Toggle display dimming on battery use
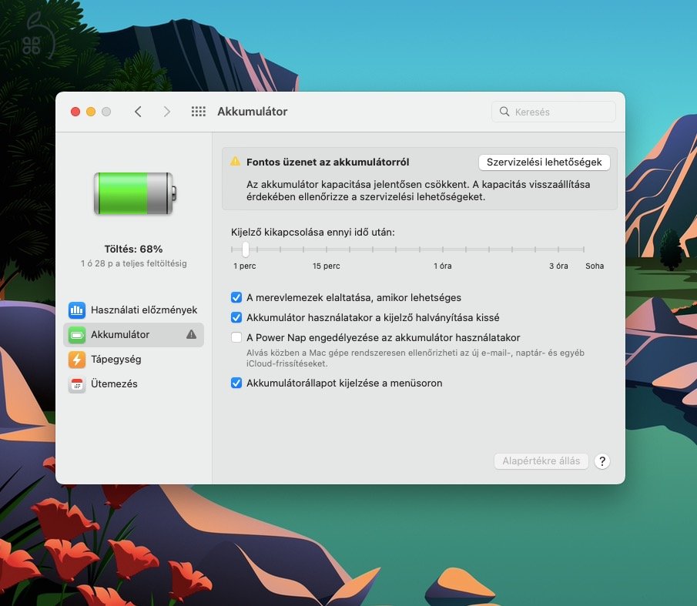This screenshot has width=697, height=606. click(x=236, y=317)
